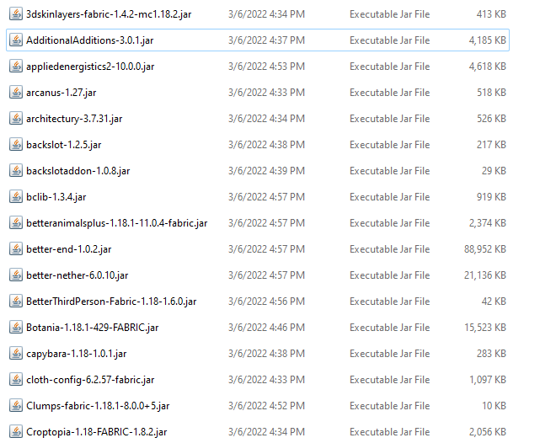Select file name backslotaddon-1.0.8.jar
Viewport: 556px width, 443px height.
[78, 171]
